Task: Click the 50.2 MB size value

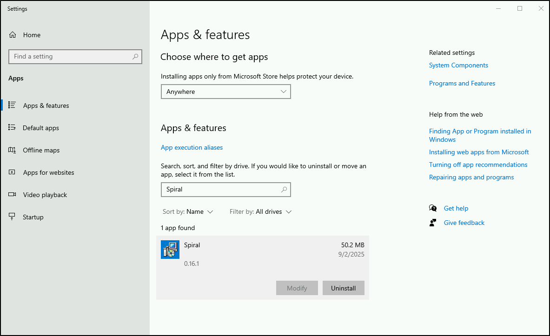Action: click(352, 245)
